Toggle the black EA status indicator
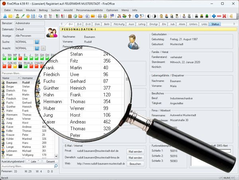The image size is (239, 180). click(x=20, y=67)
